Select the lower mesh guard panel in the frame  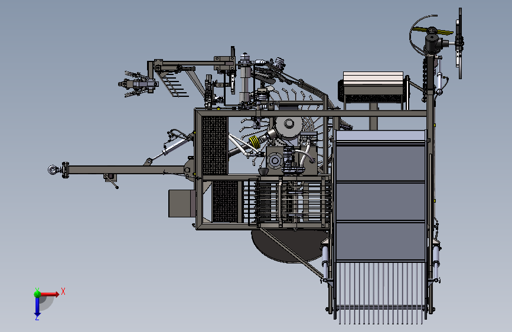(225, 201)
